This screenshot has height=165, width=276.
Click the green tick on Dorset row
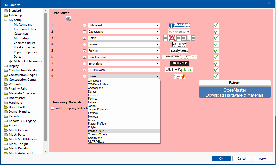tap(216, 76)
